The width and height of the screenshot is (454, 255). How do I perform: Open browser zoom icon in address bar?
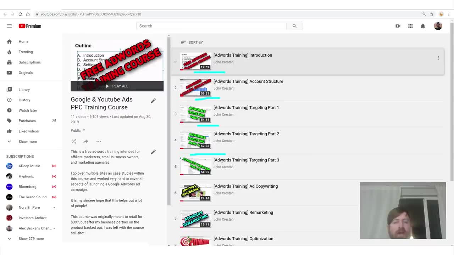(x=424, y=14)
